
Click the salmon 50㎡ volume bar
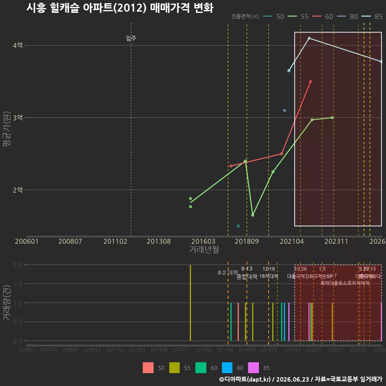(238, 322)
